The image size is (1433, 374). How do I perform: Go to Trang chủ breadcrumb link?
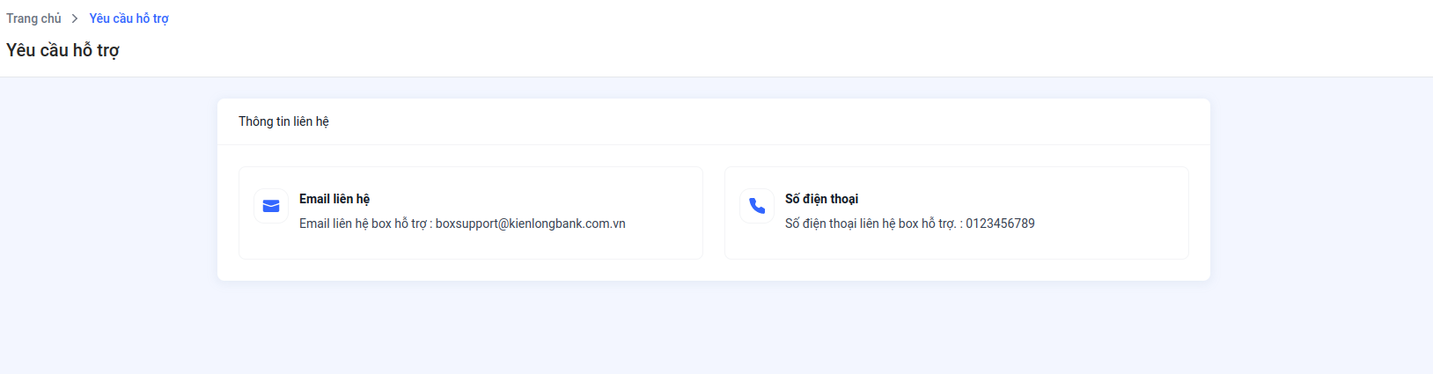[33, 18]
